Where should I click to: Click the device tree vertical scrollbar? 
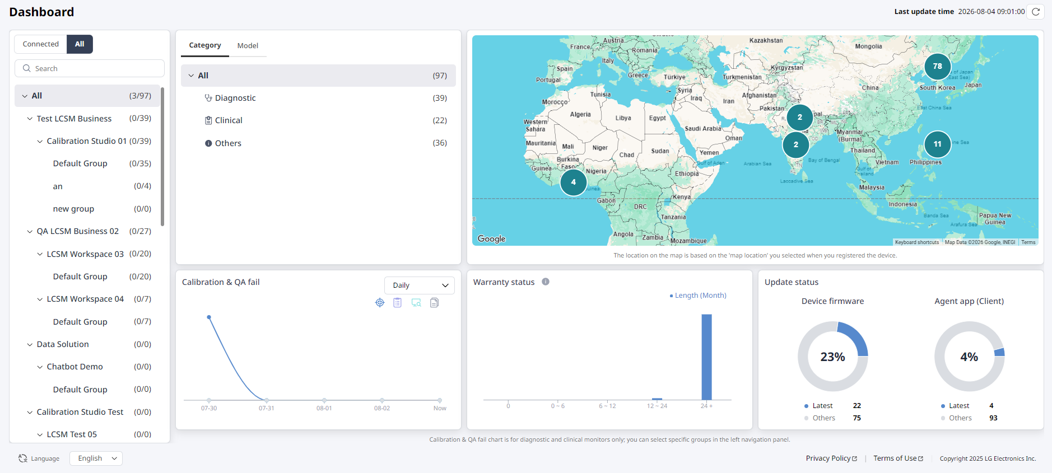coord(162,157)
